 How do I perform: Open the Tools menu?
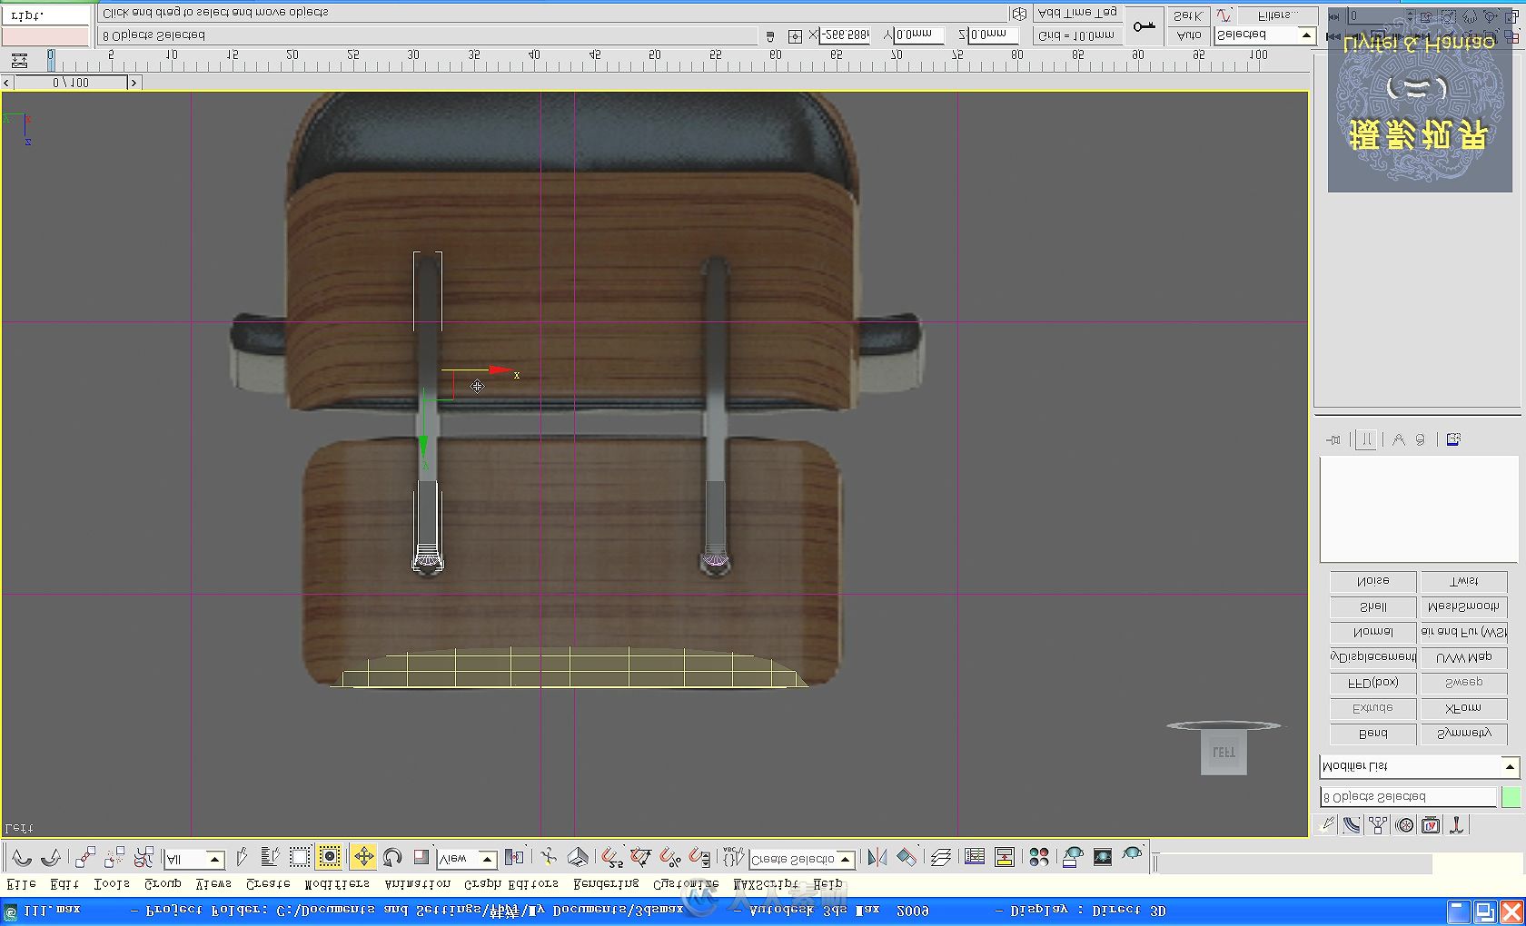coord(112,883)
